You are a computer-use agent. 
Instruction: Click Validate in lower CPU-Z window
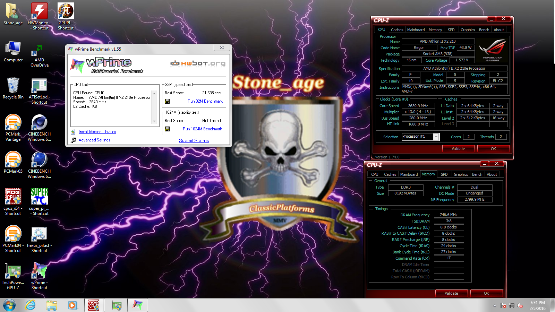pyautogui.click(x=451, y=293)
